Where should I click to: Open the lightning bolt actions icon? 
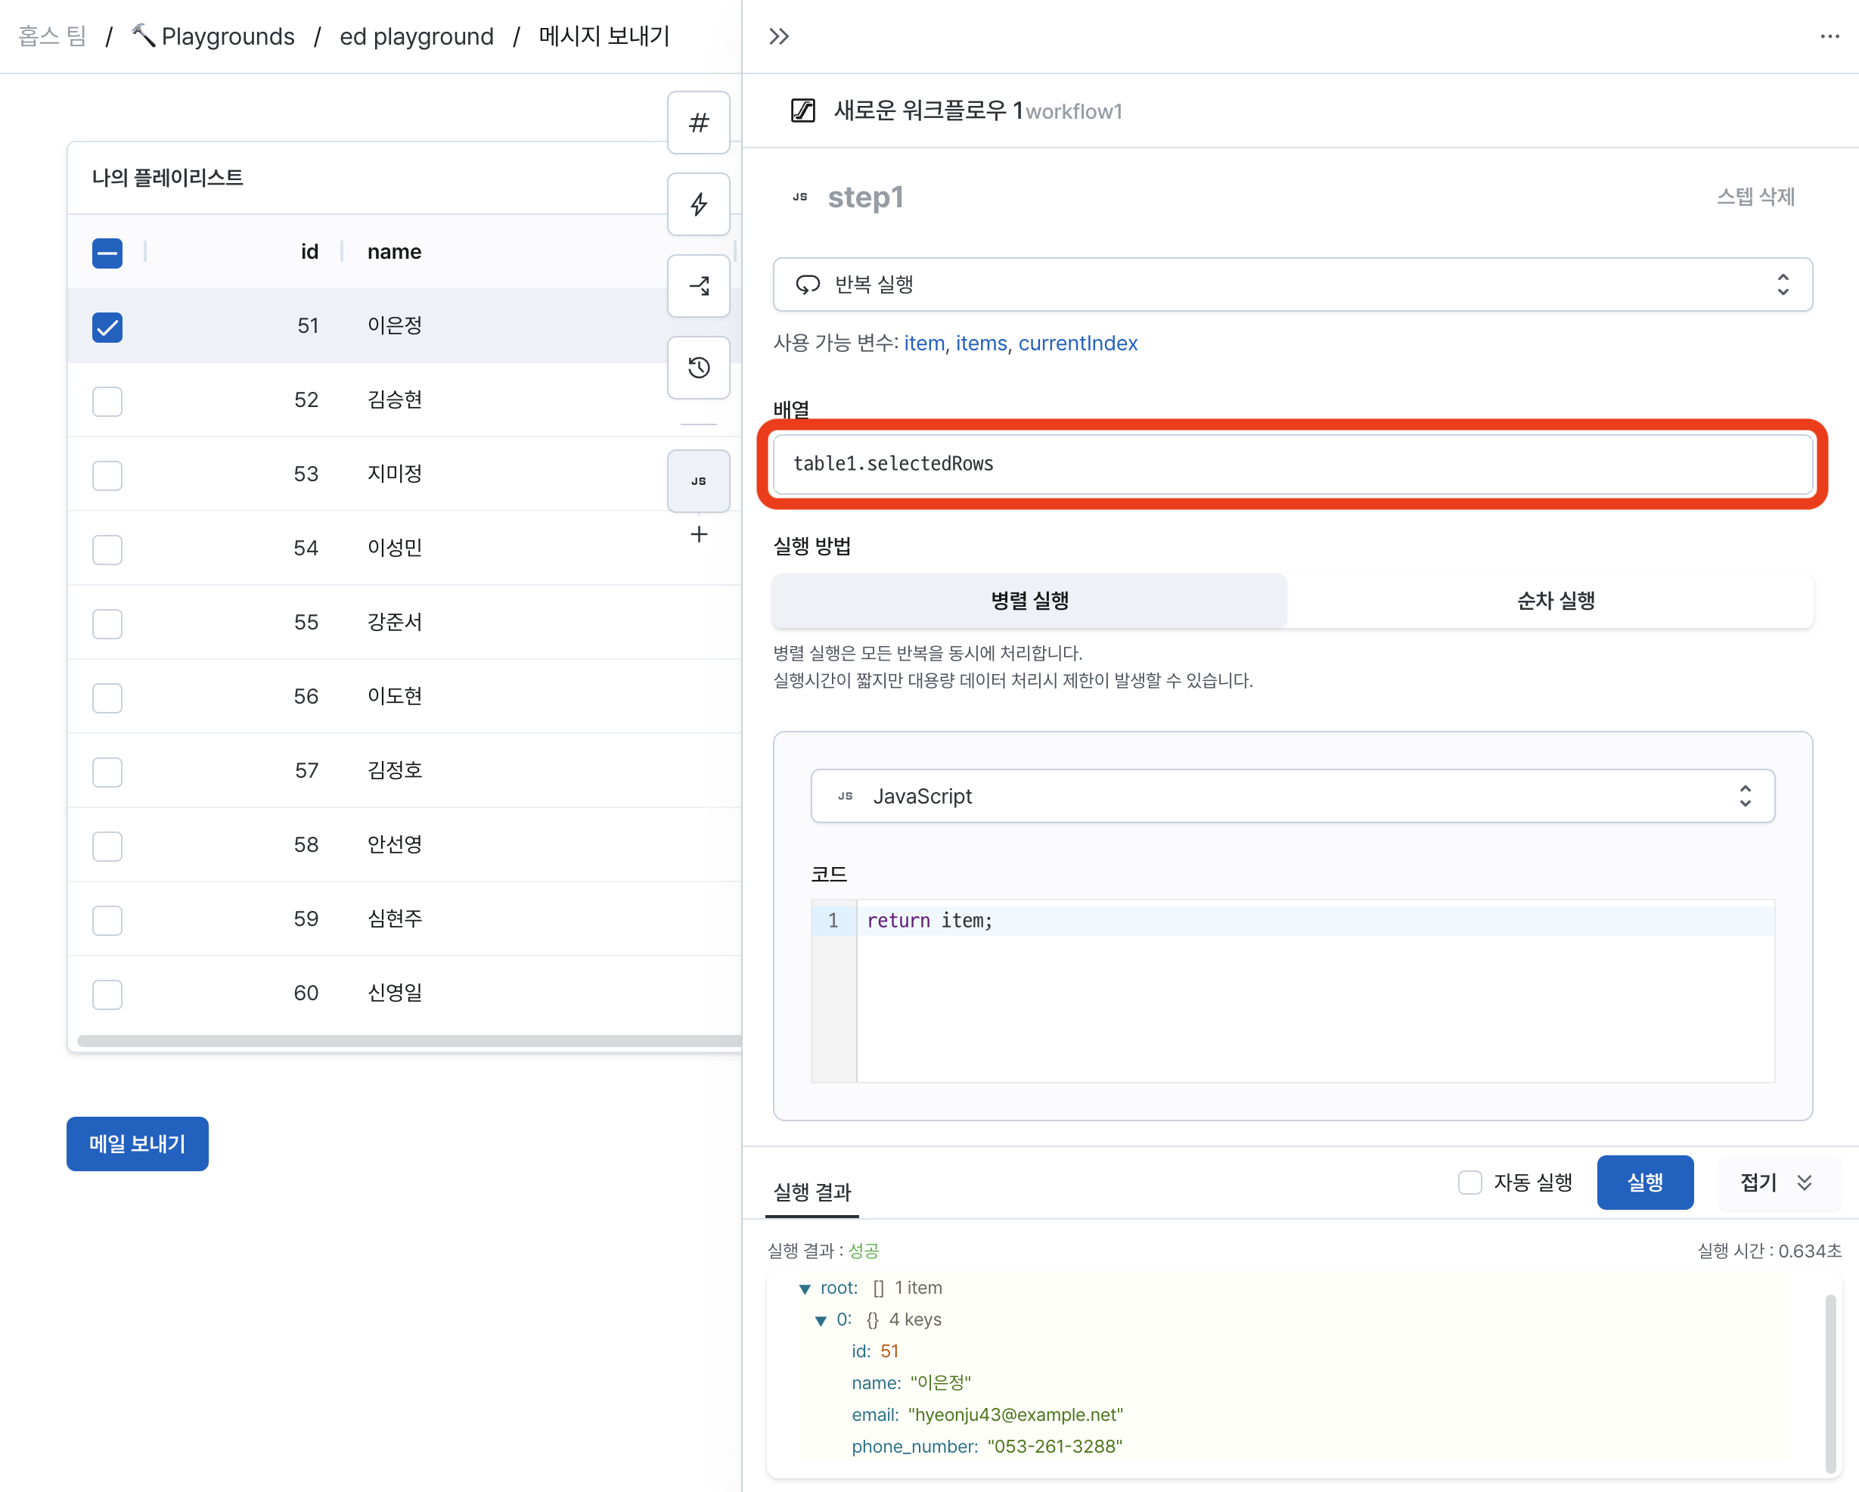tap(698, 204)
